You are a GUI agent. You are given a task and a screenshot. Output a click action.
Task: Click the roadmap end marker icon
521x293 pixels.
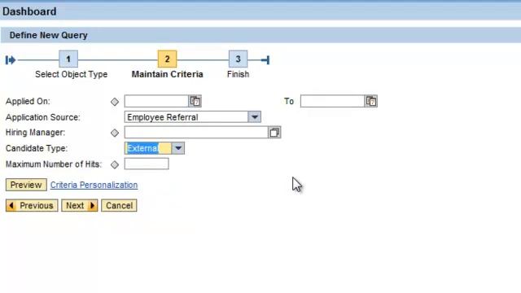[x=265, y=60]
